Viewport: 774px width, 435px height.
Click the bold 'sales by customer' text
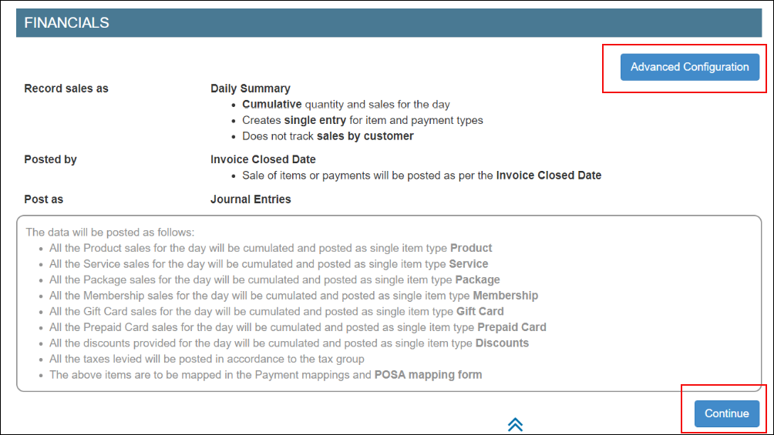pos(365,136)
